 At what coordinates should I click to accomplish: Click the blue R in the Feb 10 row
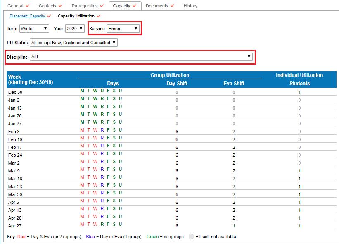(x=102, y=138)
